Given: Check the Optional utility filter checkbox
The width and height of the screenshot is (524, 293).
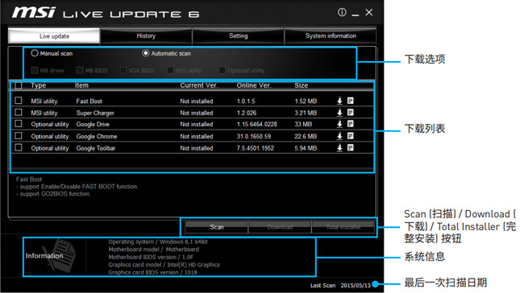Looking at the screenshot, I should [x=222, y=70].
